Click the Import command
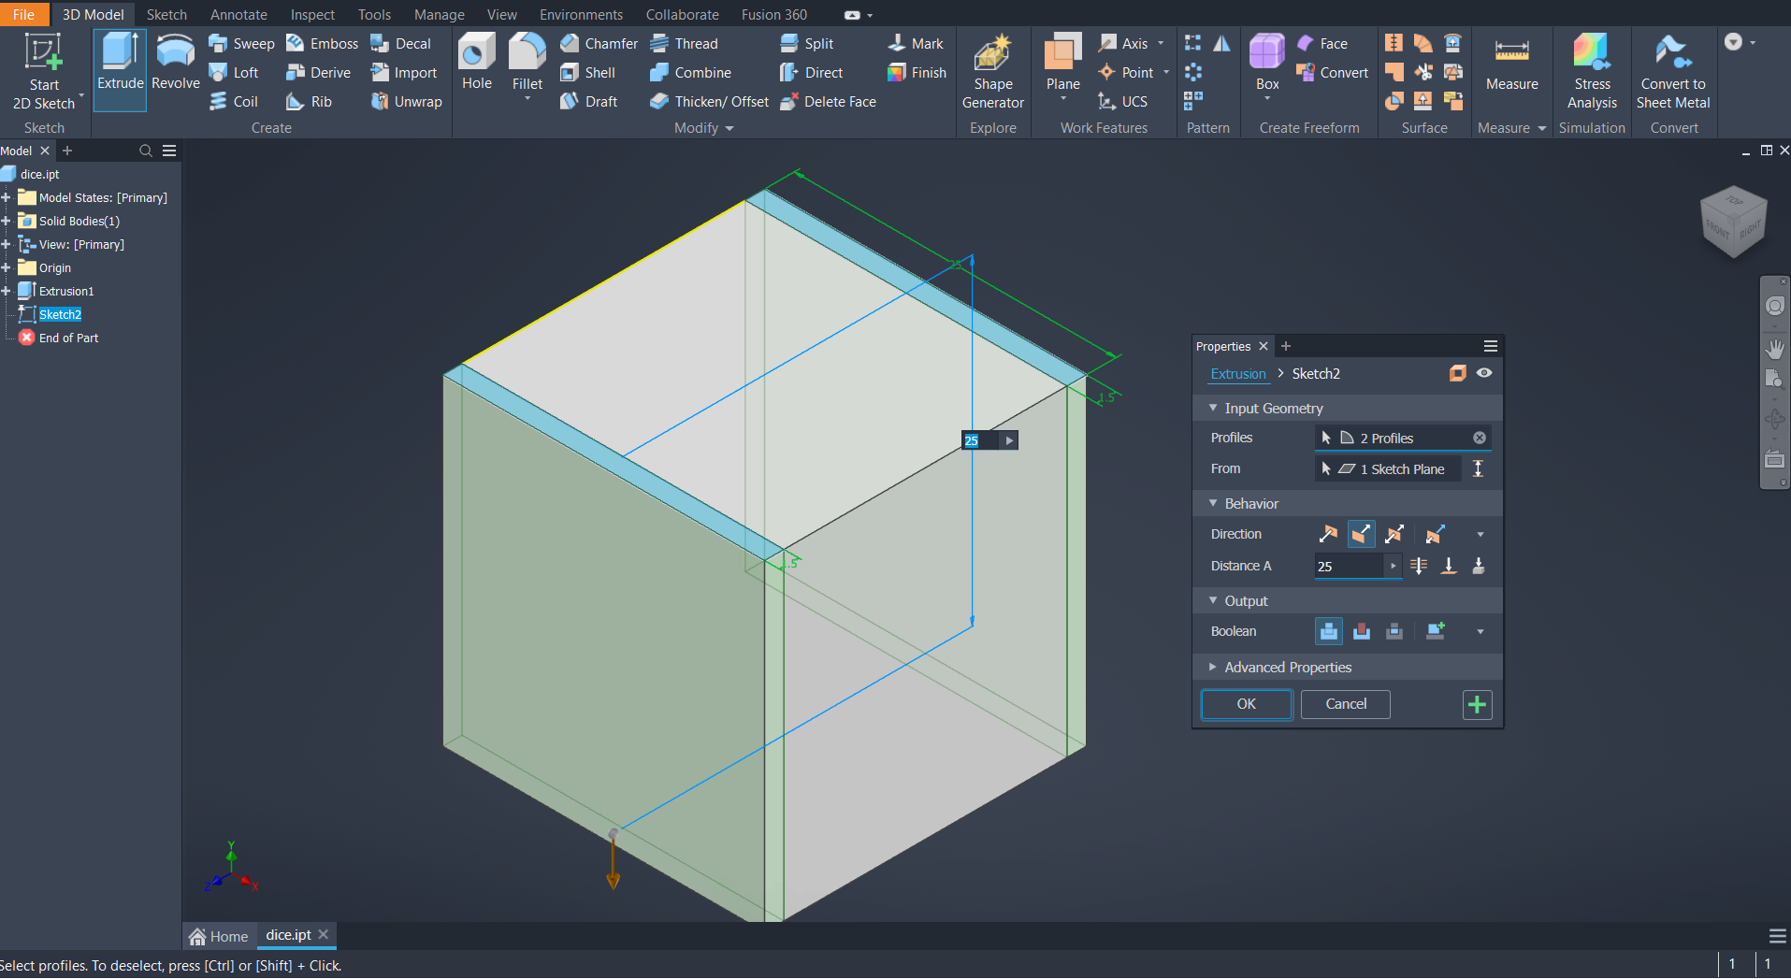The height and width of the screenshot is (979, 1791). pyautogui.click(x=404, y=73)
